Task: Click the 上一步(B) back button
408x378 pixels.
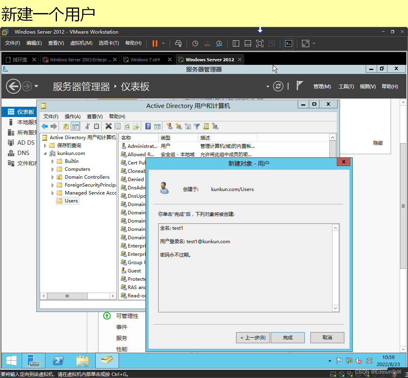Action: (x=253, y=338)
